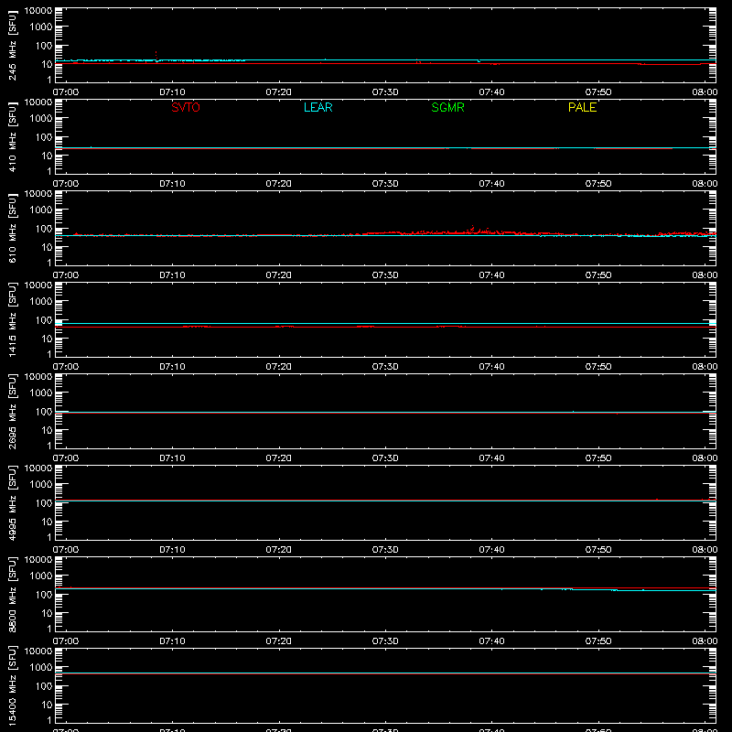The width and height of the screenshot is (732, 732).
Task: Click 10000 tick value on 4995 MHz axis
Action: [38, 468]
